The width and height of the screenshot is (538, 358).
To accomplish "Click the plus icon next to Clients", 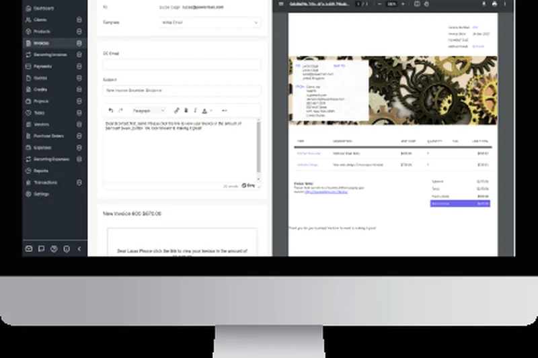I will point(79,20).
